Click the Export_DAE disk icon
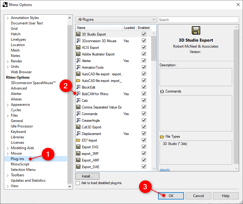Screen dimensions: 243x204 click(78, 167)
